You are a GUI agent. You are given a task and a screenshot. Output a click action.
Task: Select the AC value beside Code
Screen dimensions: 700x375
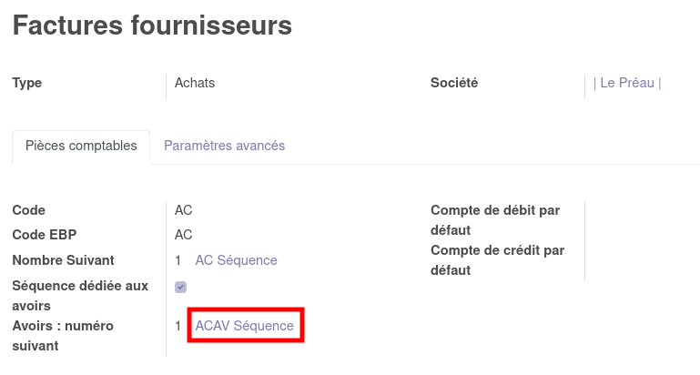pos(184,210)
